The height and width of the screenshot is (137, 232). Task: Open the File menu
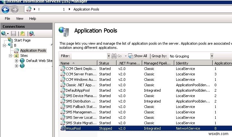[x=7, y=19]
